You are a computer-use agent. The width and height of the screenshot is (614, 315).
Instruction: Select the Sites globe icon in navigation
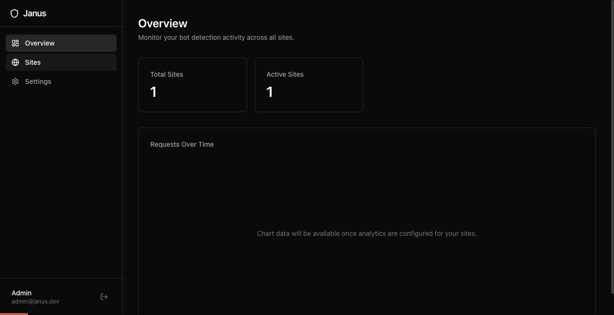coord(15,62)
